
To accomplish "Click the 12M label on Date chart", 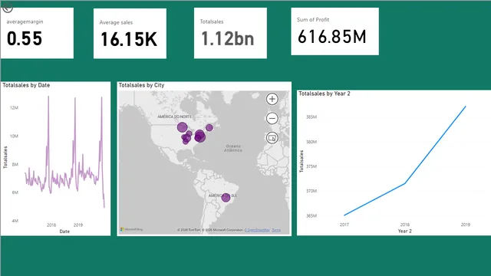I will [14, 107].
